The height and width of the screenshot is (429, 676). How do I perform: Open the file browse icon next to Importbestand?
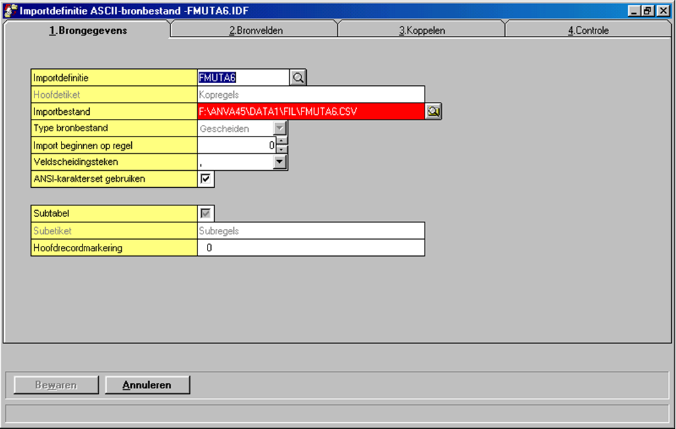(433, 111)
